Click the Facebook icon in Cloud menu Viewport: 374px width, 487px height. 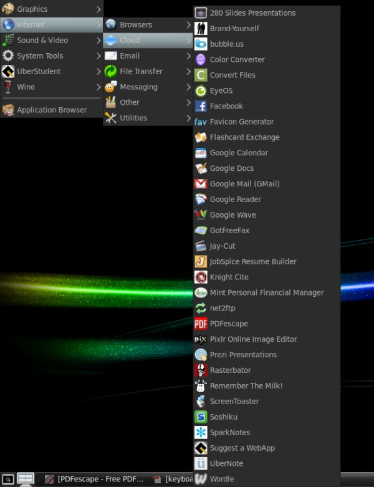201,106
